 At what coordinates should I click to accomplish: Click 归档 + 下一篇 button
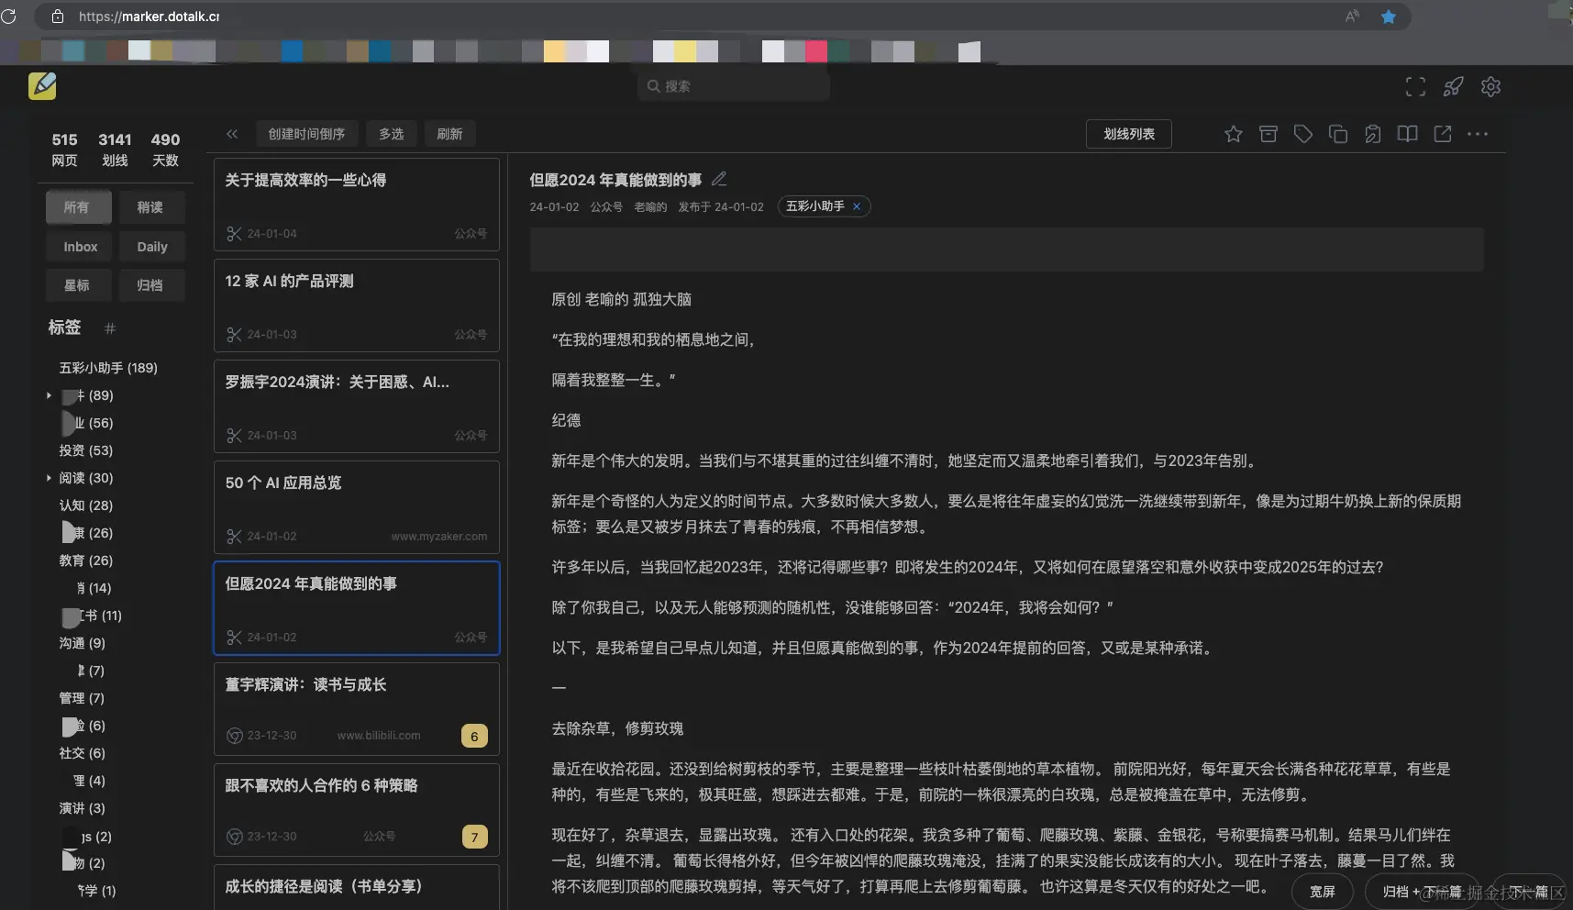[x=1422, y=892]
